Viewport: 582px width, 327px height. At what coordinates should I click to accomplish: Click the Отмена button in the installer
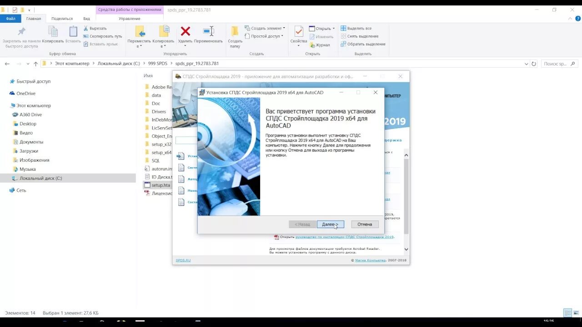tap(365, 224)
